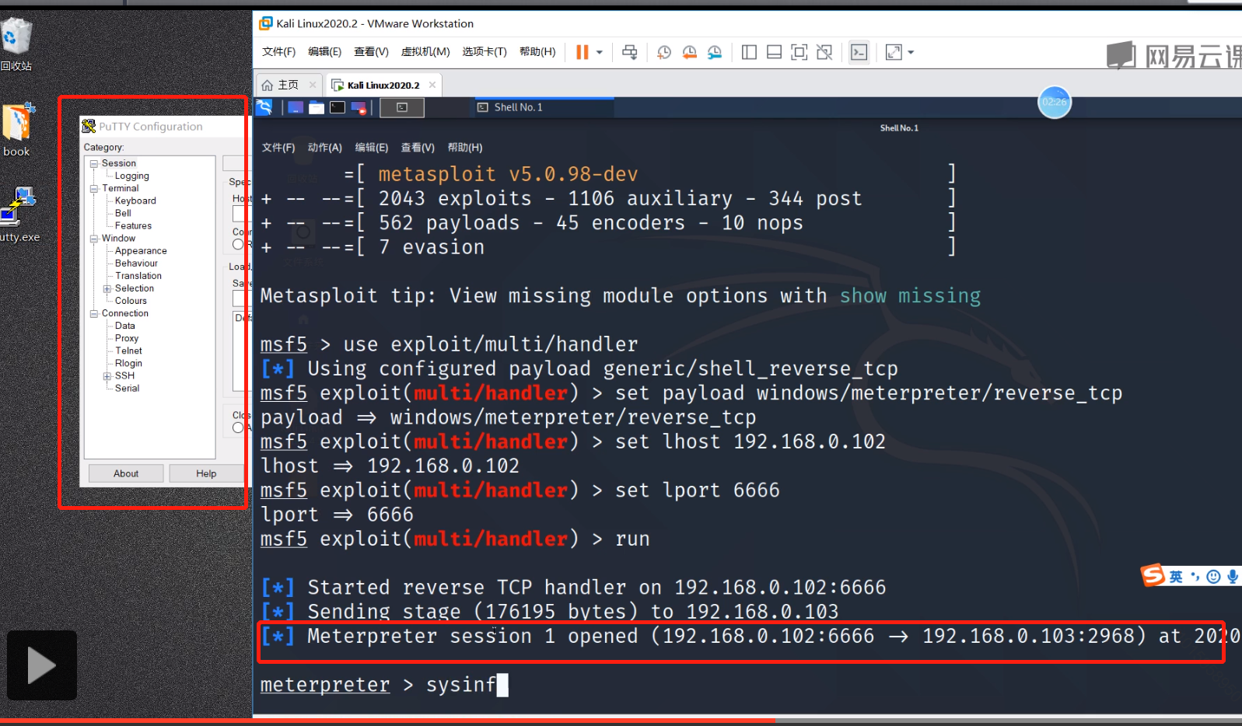This screenshot has width=1242, height=726.
Task: Toggle the VMware library sidebar view icon
Action: coord(749,52)
